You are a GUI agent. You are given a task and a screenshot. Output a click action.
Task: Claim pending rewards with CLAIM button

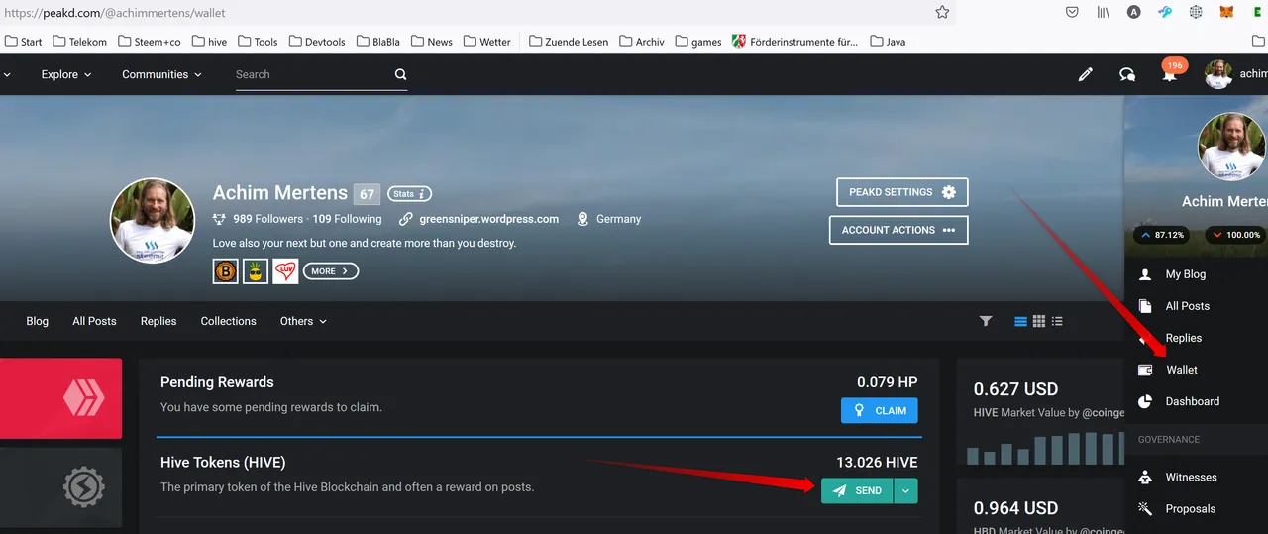pos(880,410)
